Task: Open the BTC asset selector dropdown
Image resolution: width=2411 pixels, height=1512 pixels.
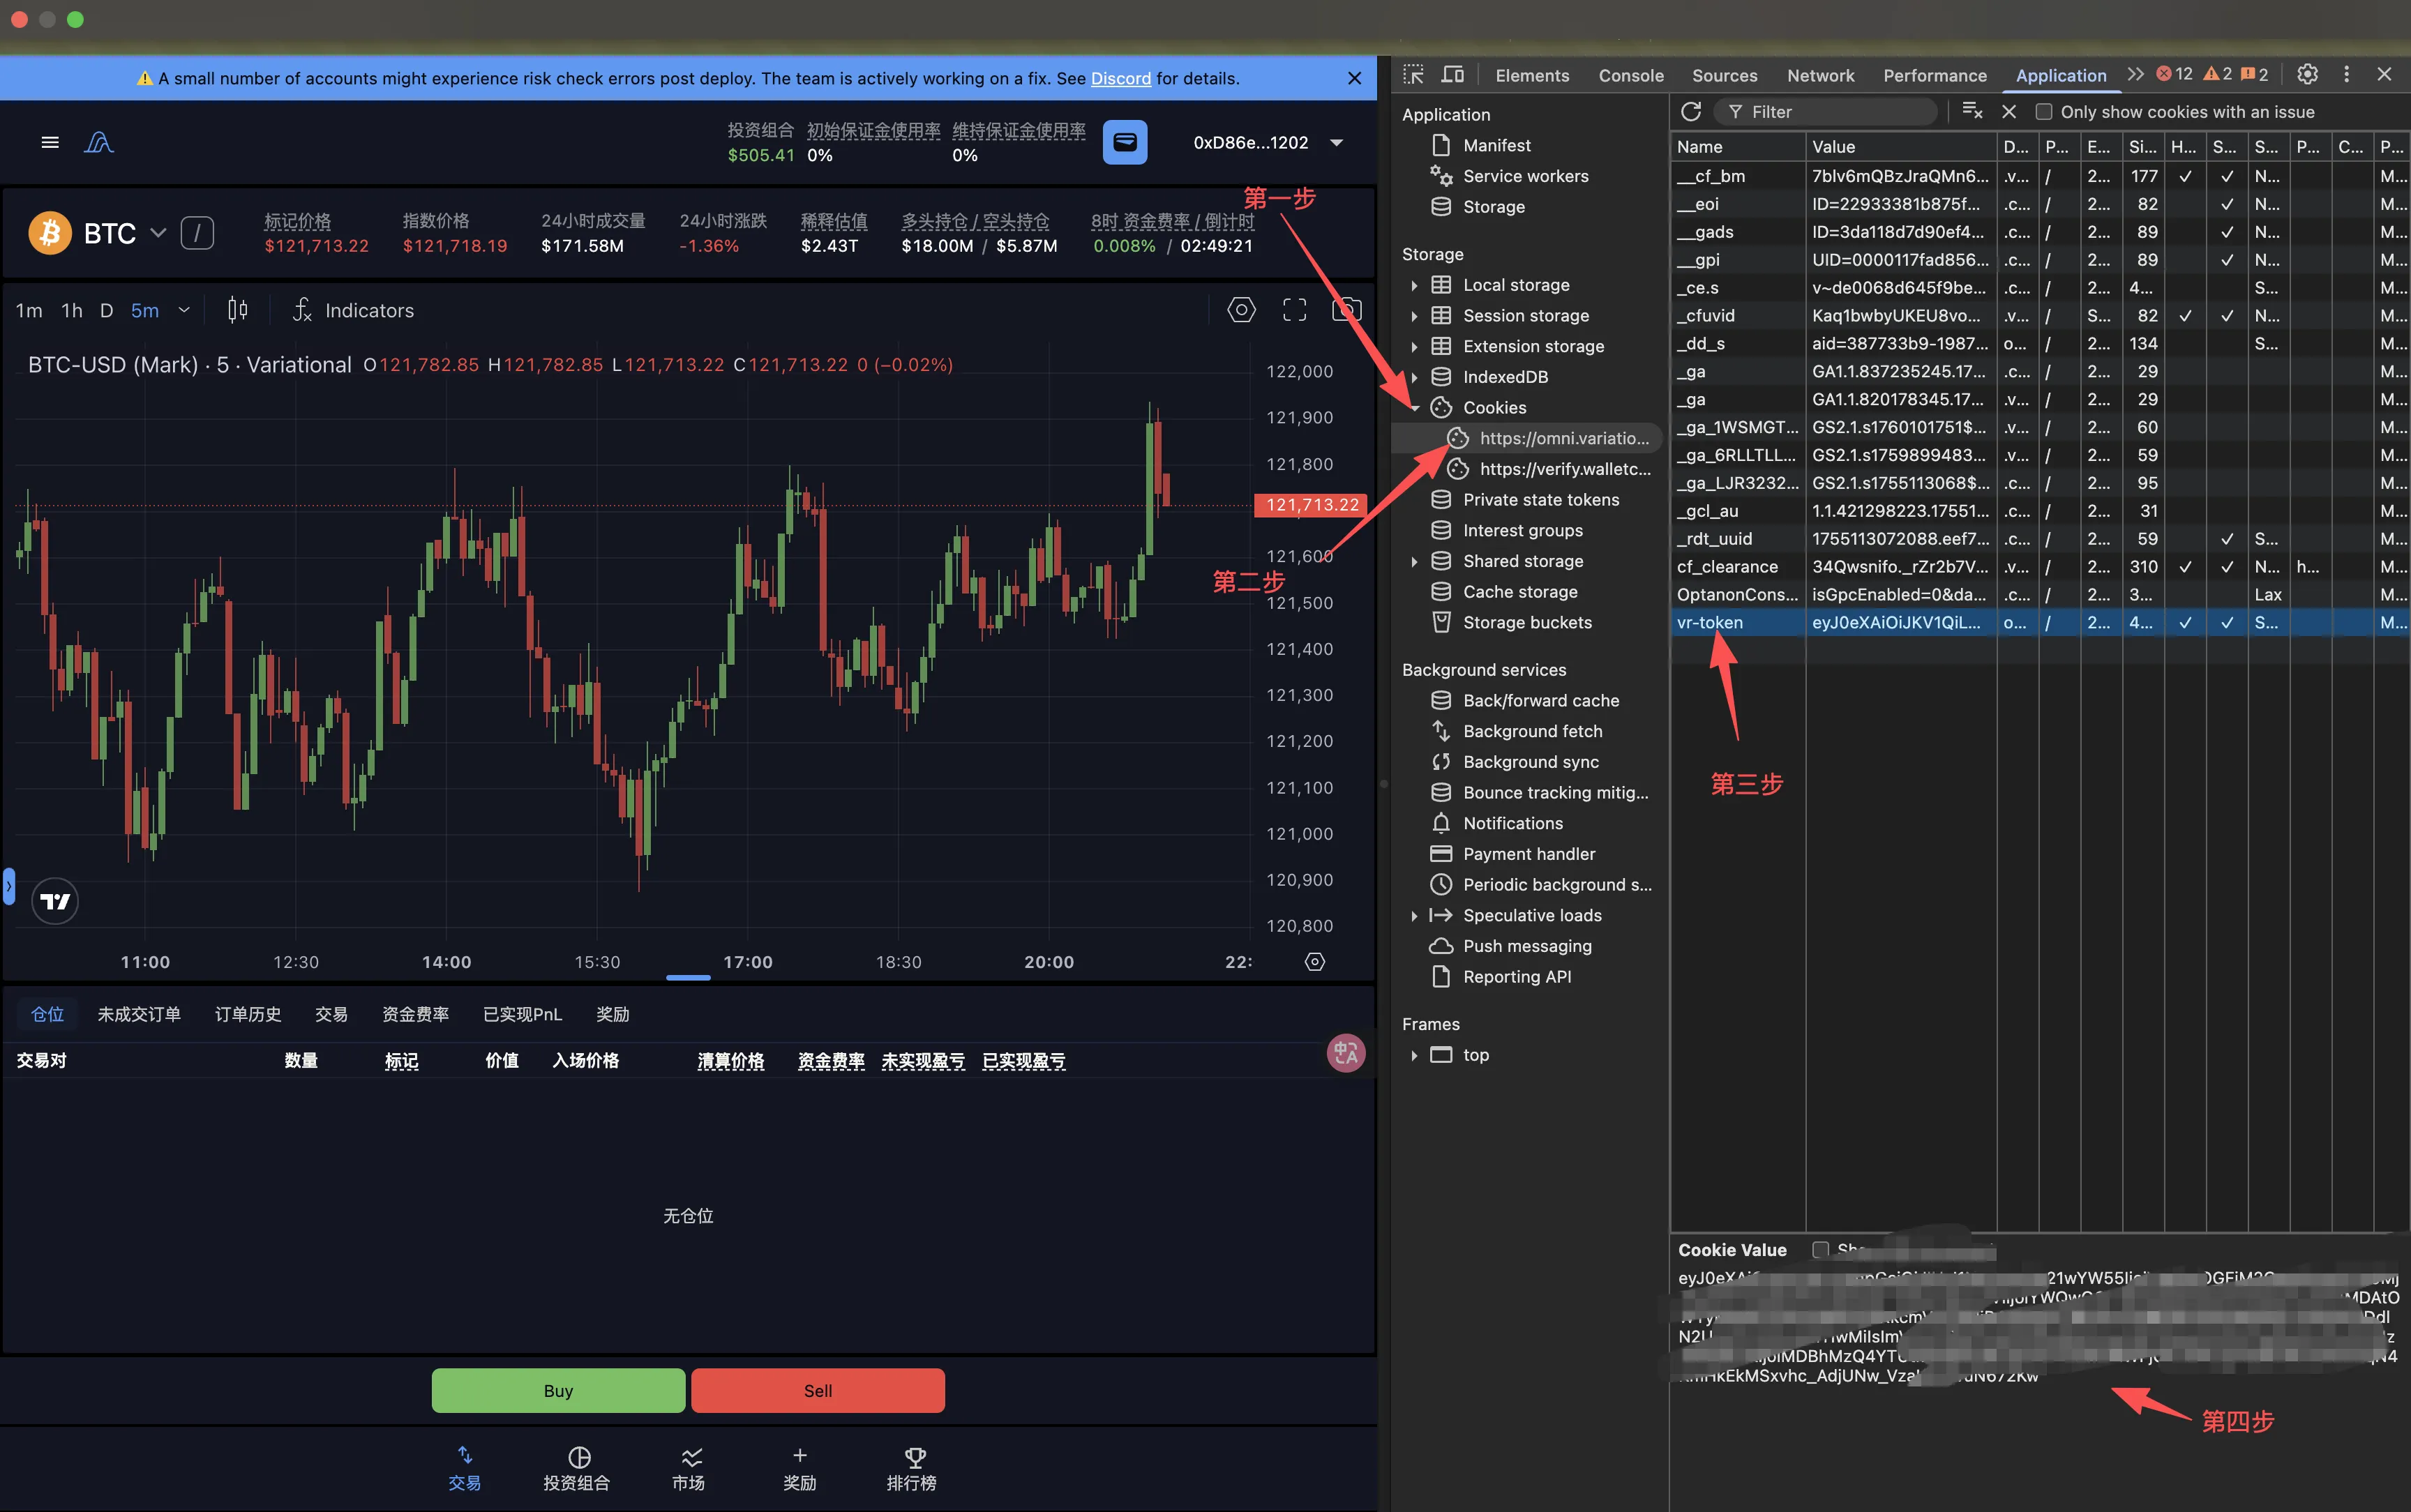Action: point(157,234)
